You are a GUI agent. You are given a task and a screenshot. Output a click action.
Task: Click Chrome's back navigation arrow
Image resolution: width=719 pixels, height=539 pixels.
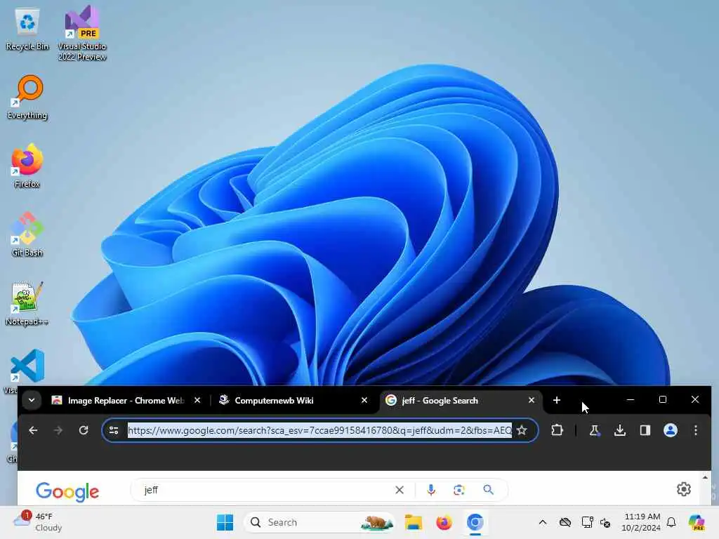tap(33, 430)
